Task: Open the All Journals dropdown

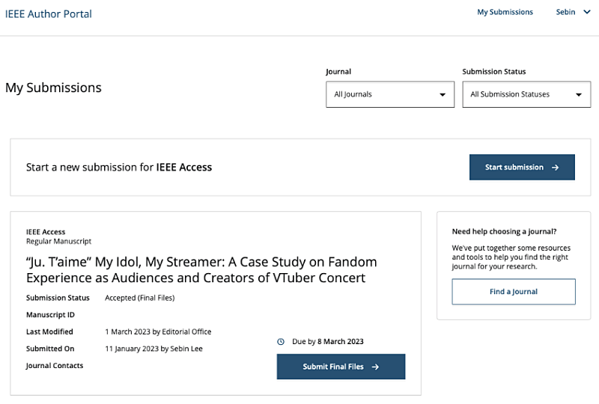Action: 389,94
